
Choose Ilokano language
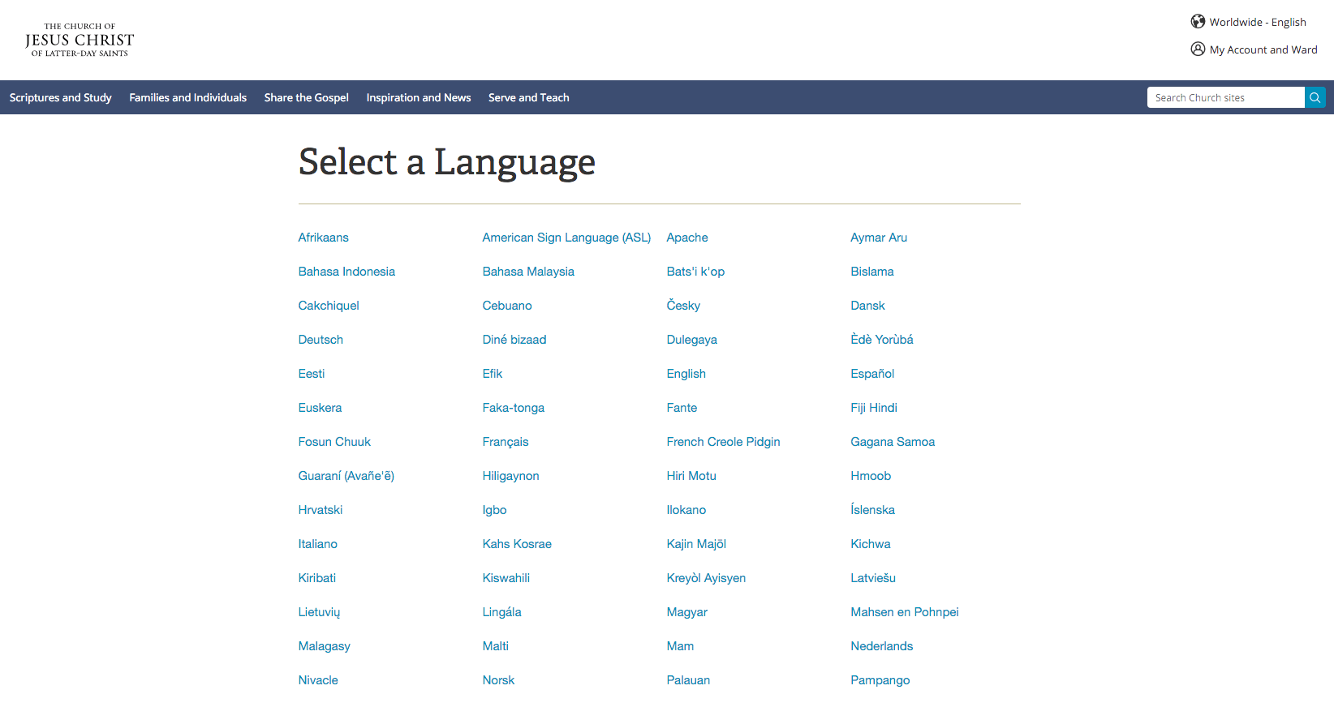[x=686, y=510]
